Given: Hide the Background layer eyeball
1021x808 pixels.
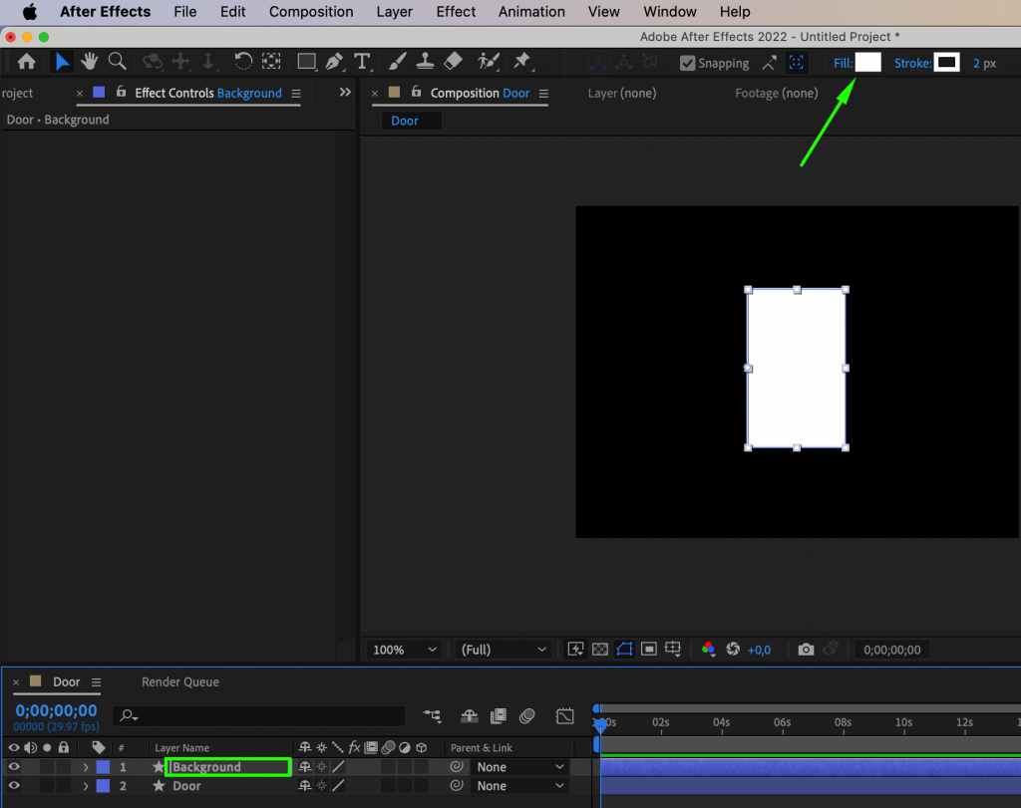Looking at the screenshot, I should point(13,767).
